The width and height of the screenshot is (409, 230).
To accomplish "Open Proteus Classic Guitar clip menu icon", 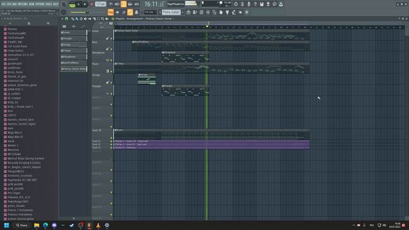I will (x=116, y=31).
